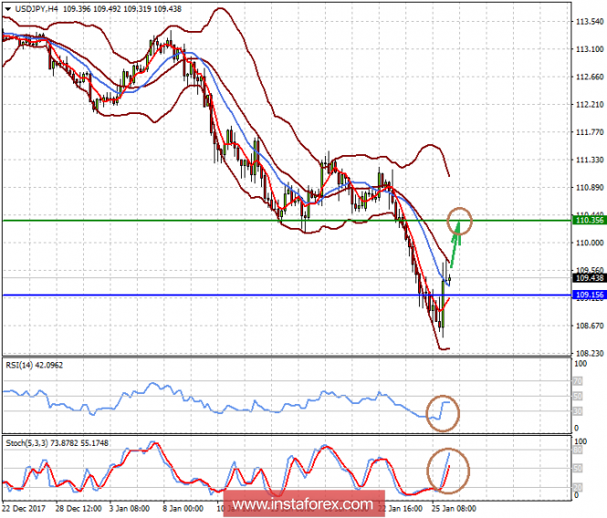607x518 pixels.
Task: Click the green 110.356 price tag
Action: 588,221
